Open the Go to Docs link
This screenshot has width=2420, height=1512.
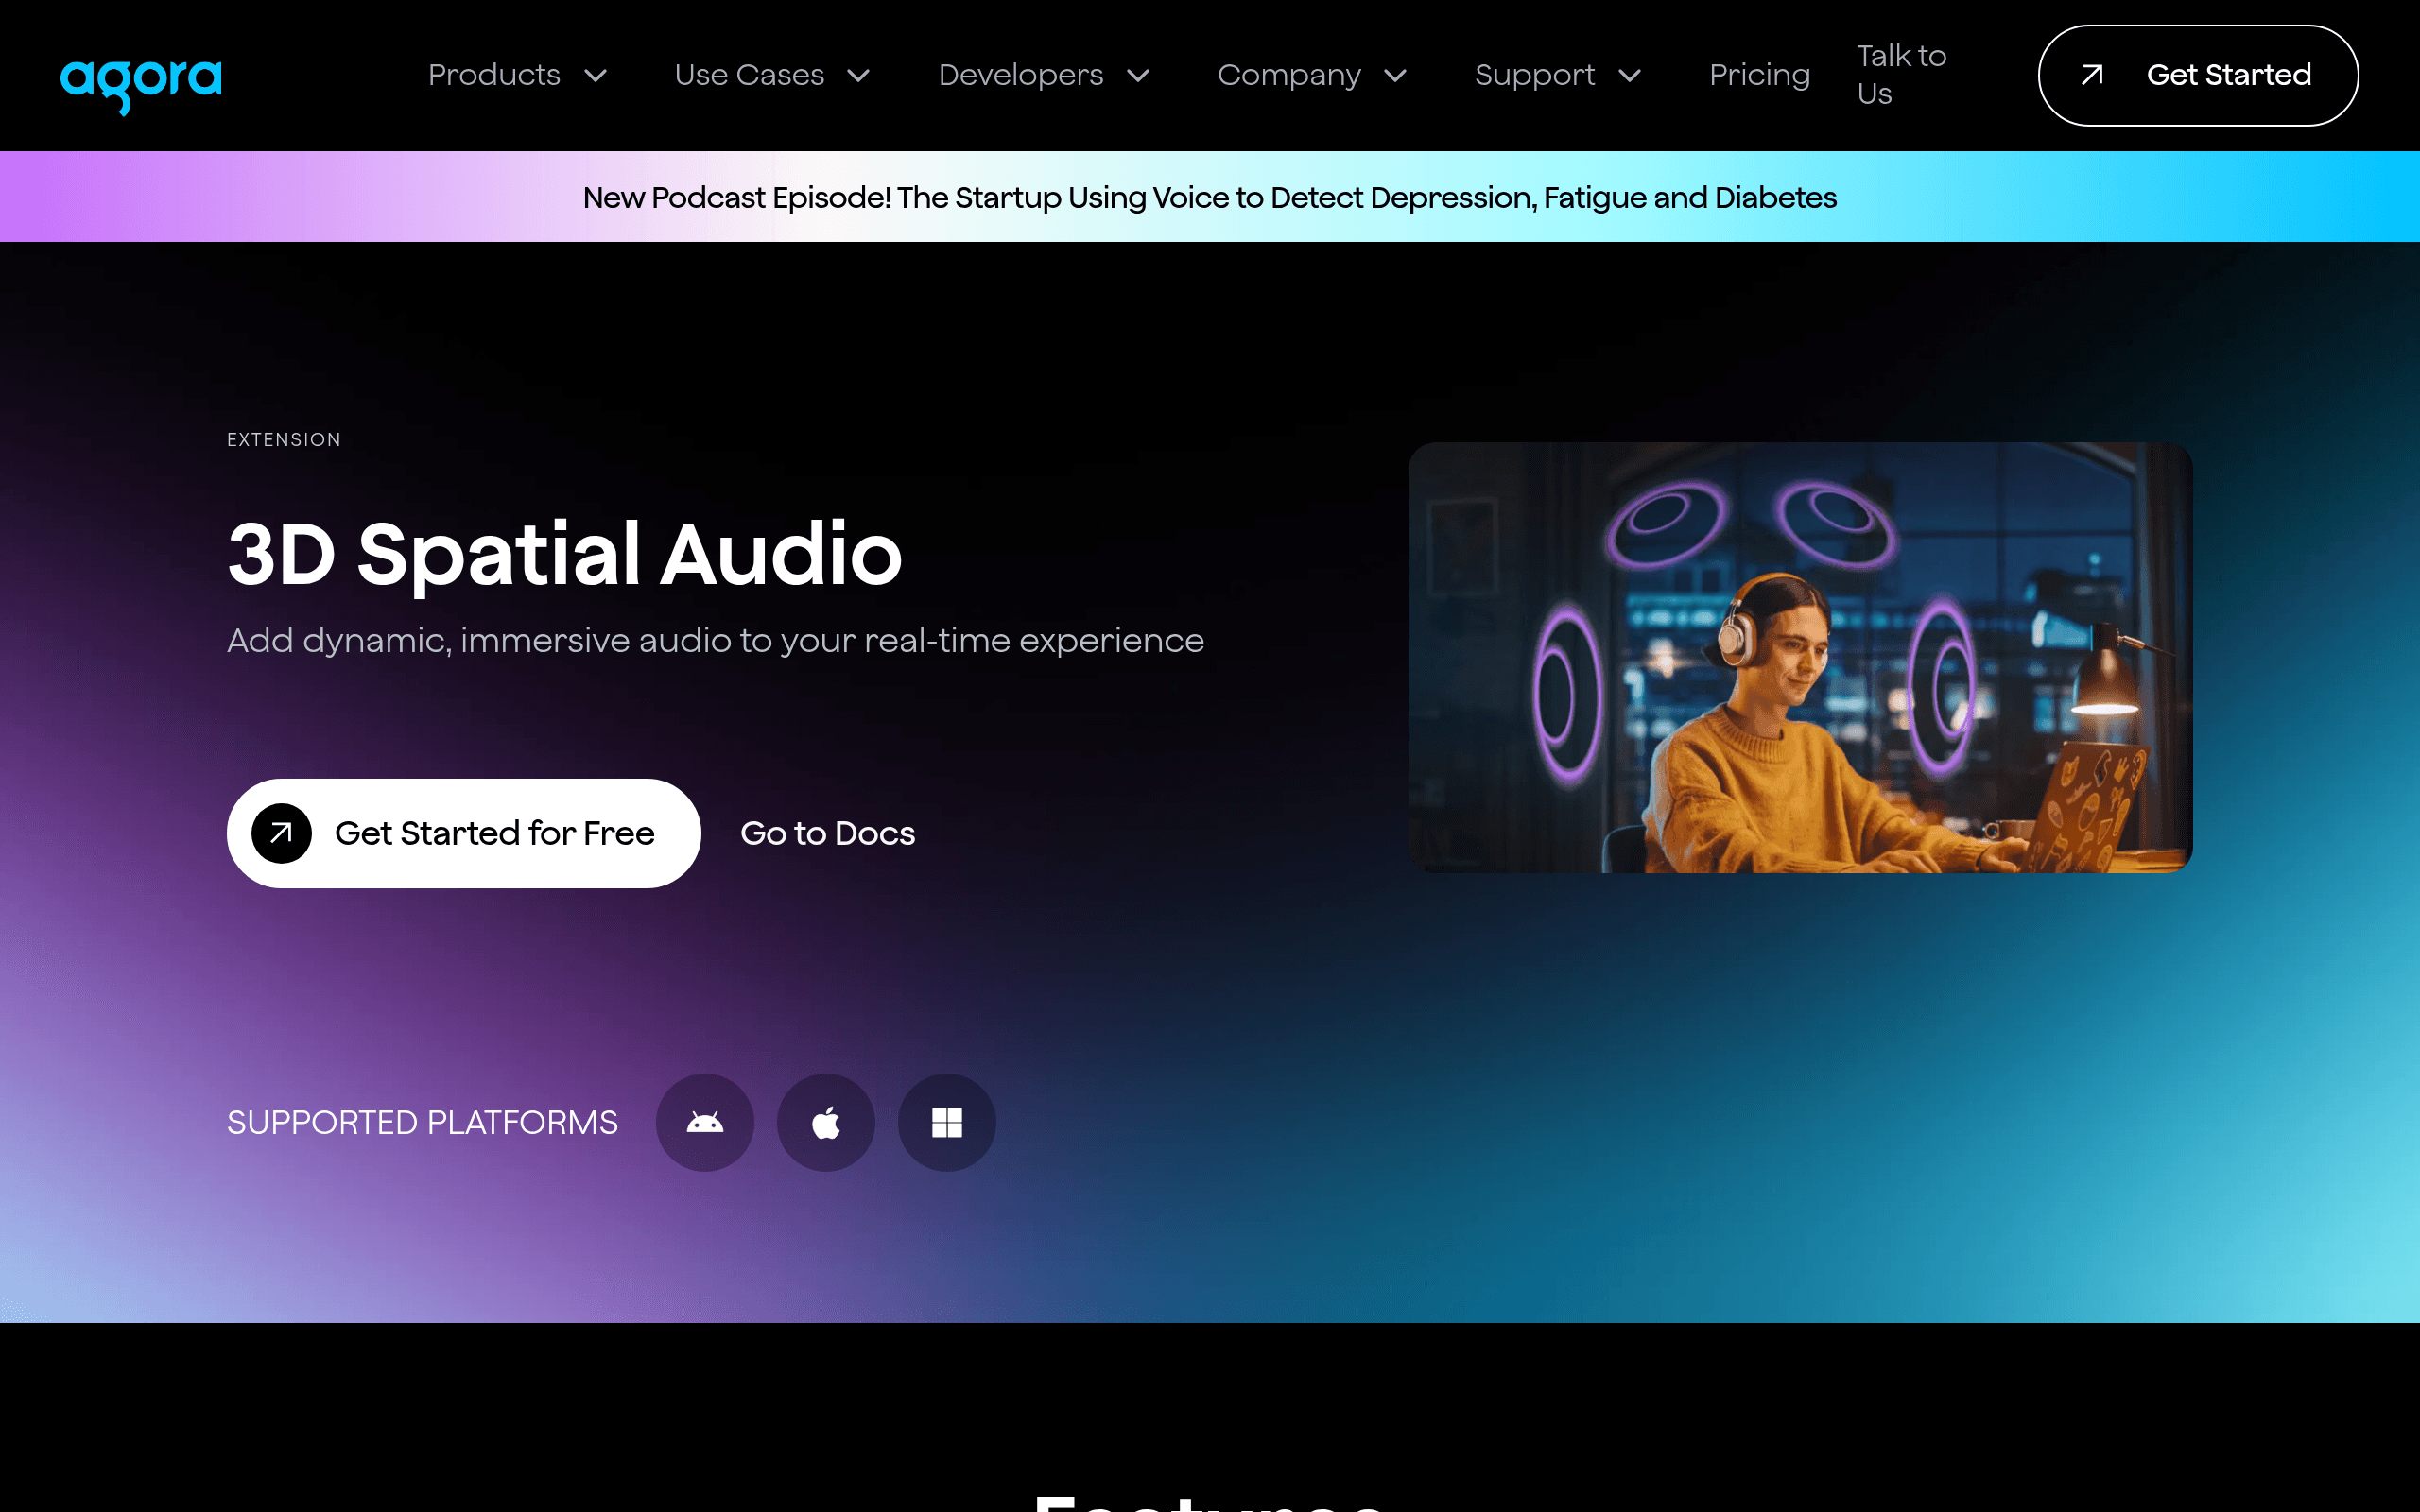click(x=827, y=833)
